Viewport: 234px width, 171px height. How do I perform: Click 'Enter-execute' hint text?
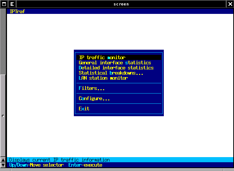85,165
